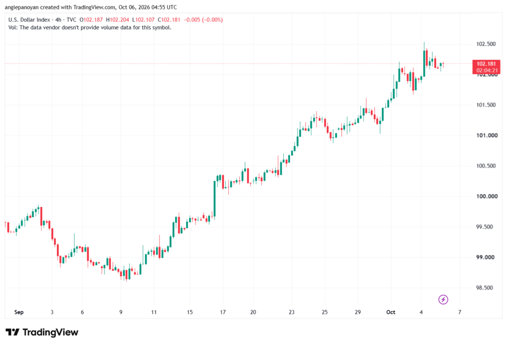Click the 101.500 price axis label
The width and height of the screenshot is (507, 346).
(x=486, y=105)
